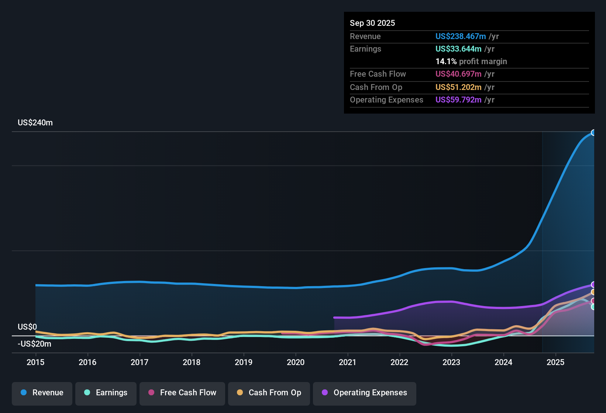
Task: Select the Revenue endpoint marker on the chart
Action: pyautogui.click(x=593, y=132)
